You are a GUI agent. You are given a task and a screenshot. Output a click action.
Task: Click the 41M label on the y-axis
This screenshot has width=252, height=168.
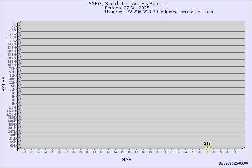pos(13,76)
